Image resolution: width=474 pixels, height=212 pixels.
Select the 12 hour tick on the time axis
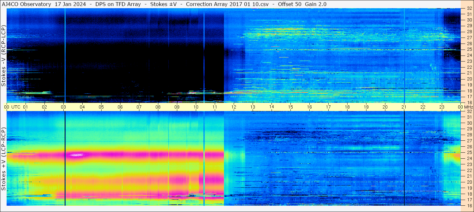click(x=234, y=107)
